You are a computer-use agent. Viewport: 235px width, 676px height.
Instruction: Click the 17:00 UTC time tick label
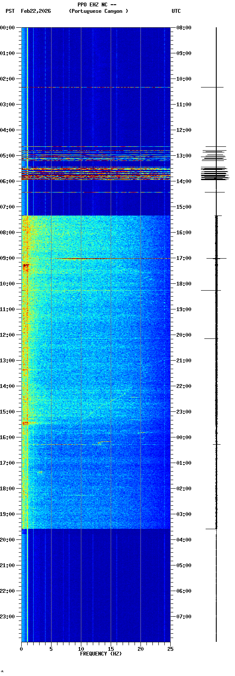pos(184,258)
